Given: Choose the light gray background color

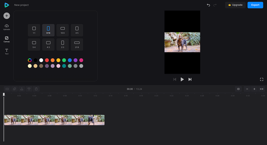Looking at the screenshot, I should (x=81, y=66).
